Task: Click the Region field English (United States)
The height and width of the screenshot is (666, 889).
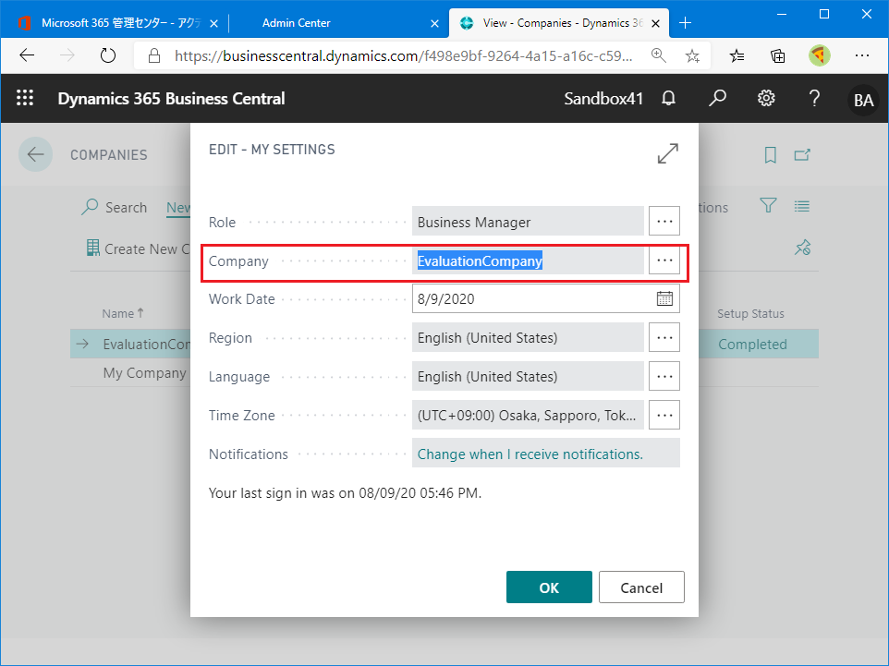Action: point(528,338)
